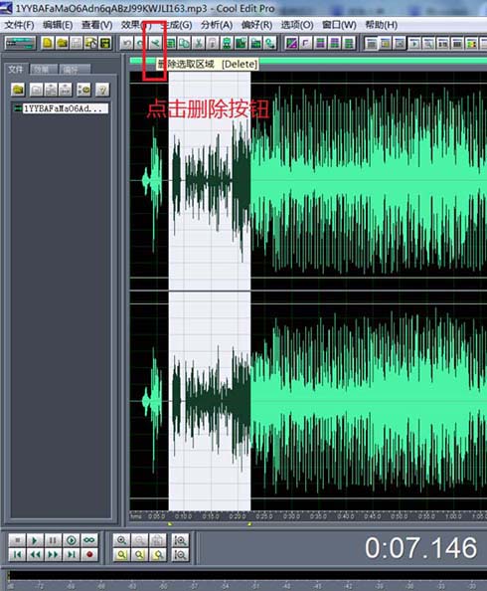Open the 窗口(W) menu
The height and width of the screenshot is (591, 487).
[339, 25]
